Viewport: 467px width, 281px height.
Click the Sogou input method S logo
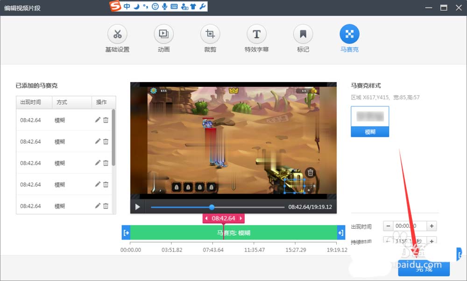pos(115,6)
